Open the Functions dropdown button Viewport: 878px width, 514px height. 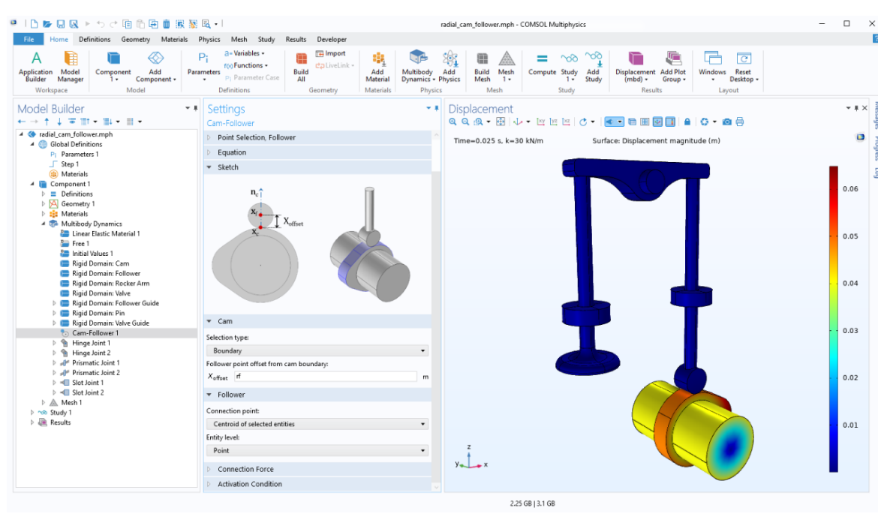246,65
